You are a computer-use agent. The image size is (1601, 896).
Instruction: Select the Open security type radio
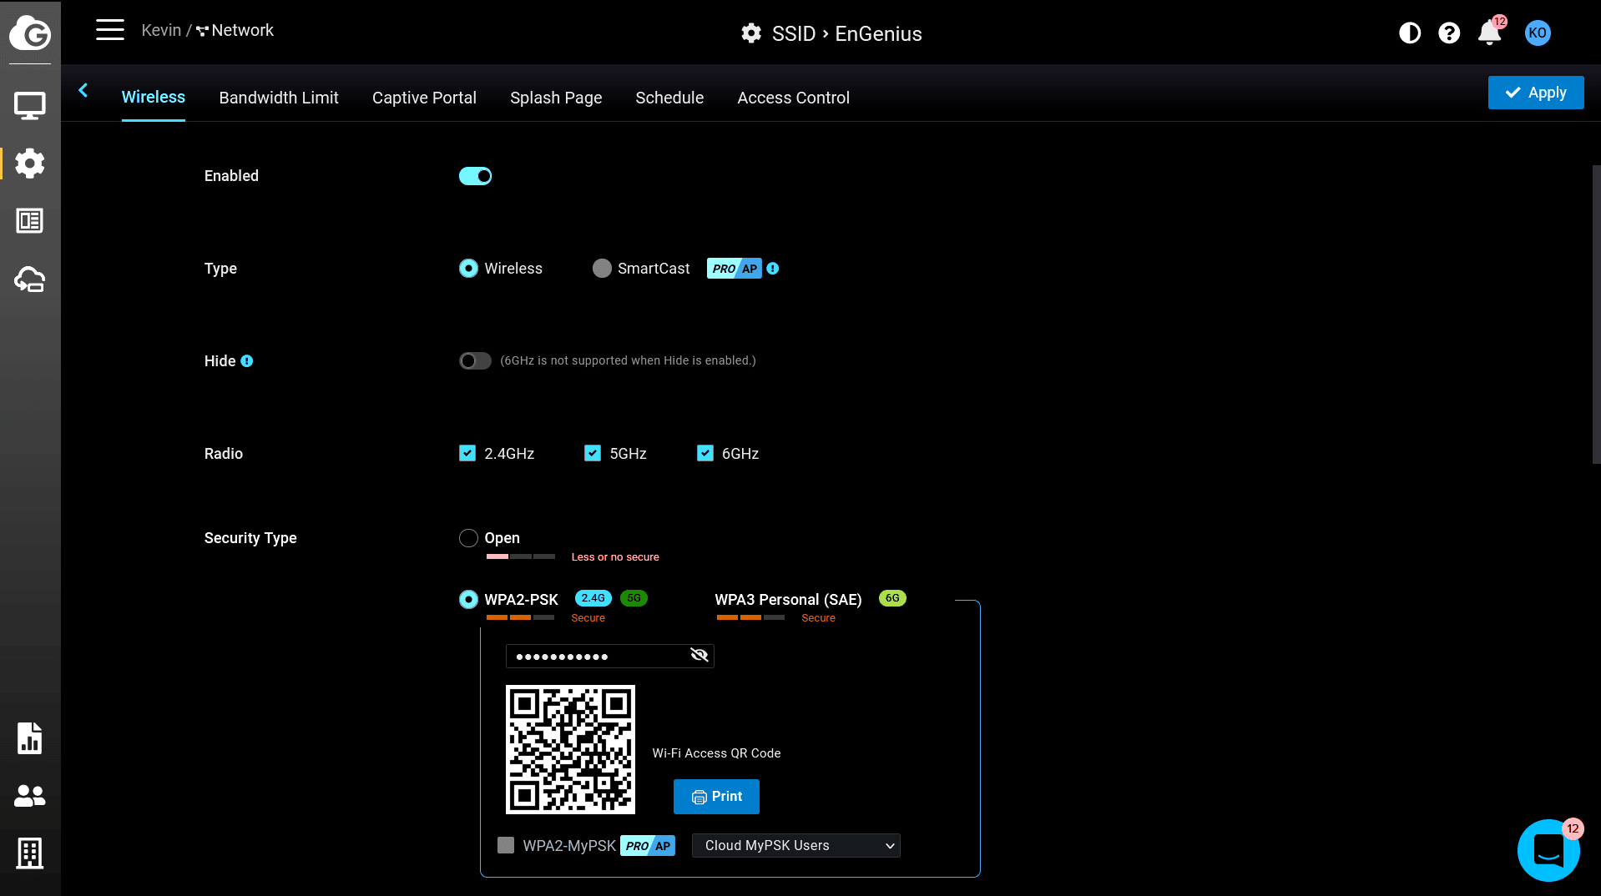(468, 538)
